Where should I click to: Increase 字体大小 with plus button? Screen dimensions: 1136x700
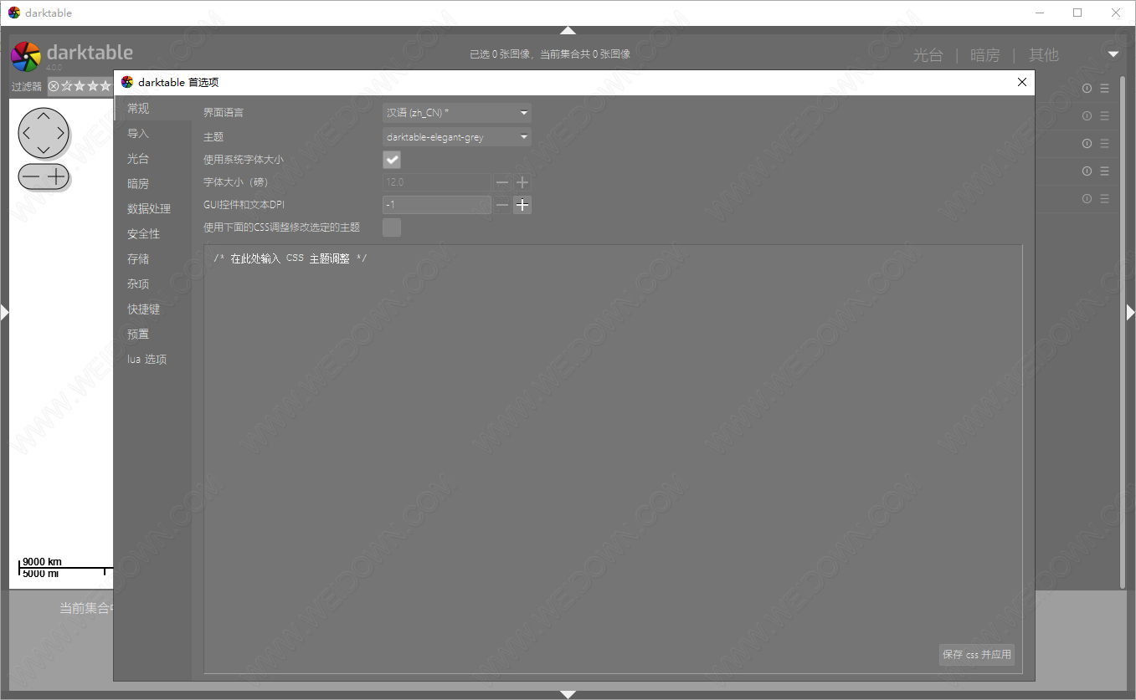[522, 182]
